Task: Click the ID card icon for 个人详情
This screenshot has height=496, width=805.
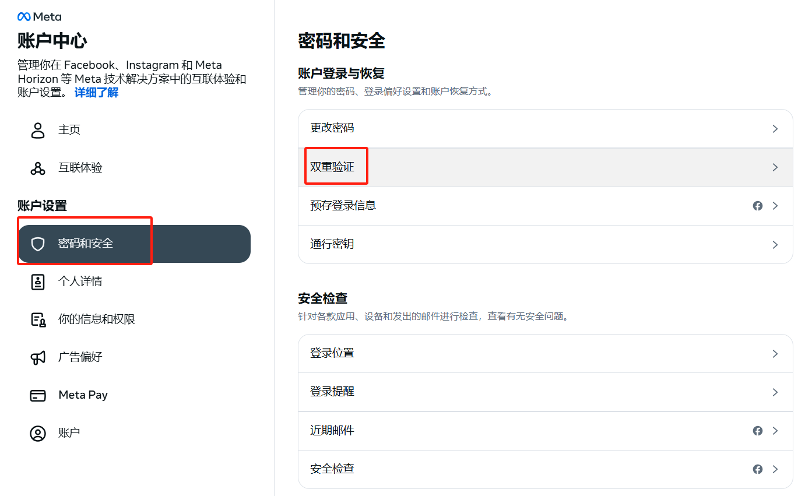Action: [38, 282]
